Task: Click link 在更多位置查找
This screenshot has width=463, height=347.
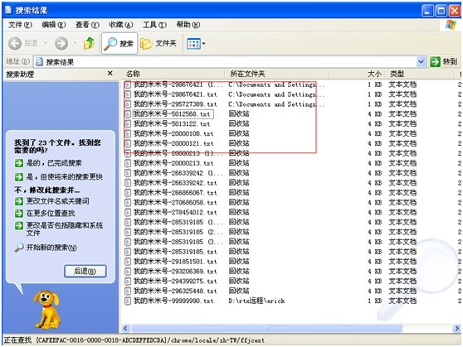Action: (51, 213)
